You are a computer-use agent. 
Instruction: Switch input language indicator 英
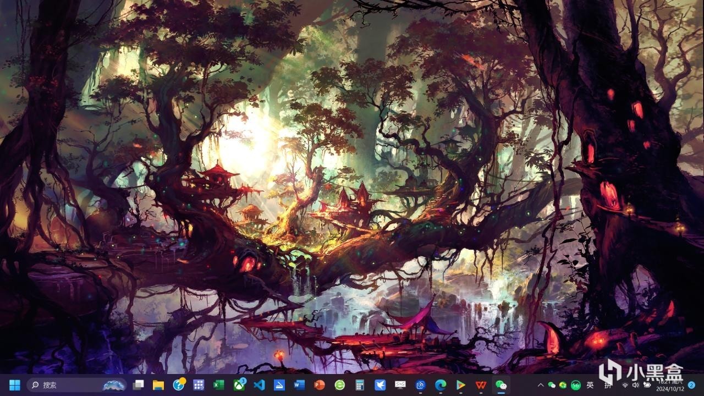click(x=590, y=385)
